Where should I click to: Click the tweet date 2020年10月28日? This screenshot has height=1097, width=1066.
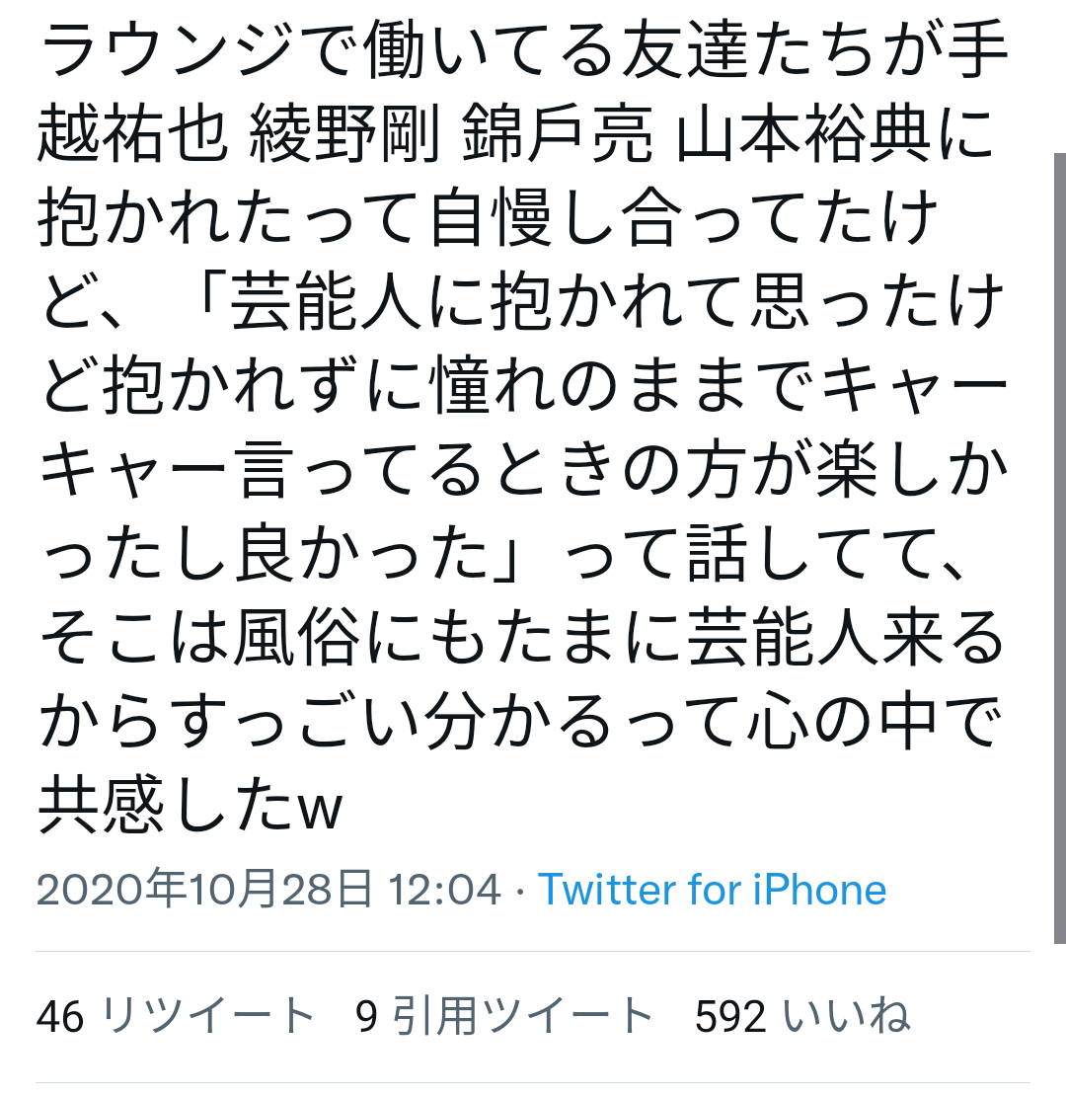[204, 890]
